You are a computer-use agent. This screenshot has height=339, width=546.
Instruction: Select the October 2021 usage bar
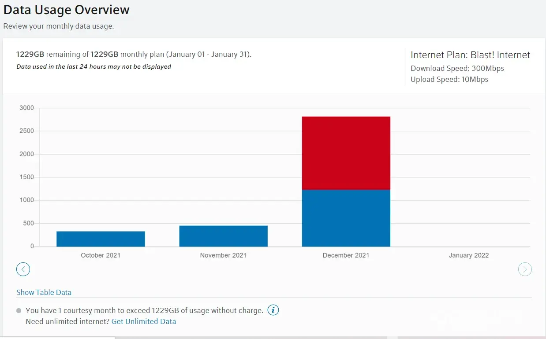[x=101, y=239]
